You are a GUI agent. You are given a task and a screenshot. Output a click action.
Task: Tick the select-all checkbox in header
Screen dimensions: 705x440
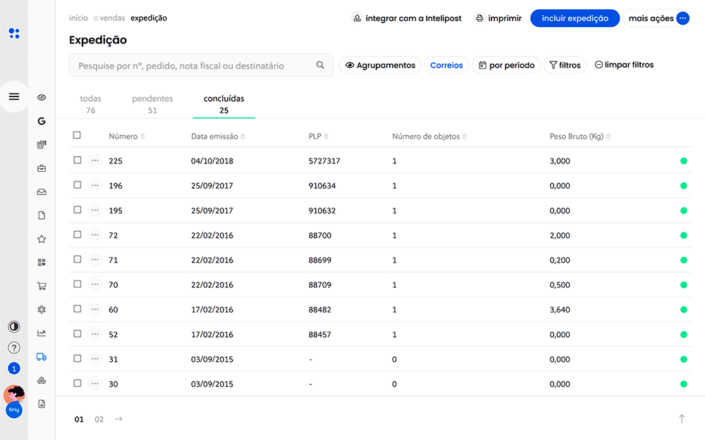(77, 135)
